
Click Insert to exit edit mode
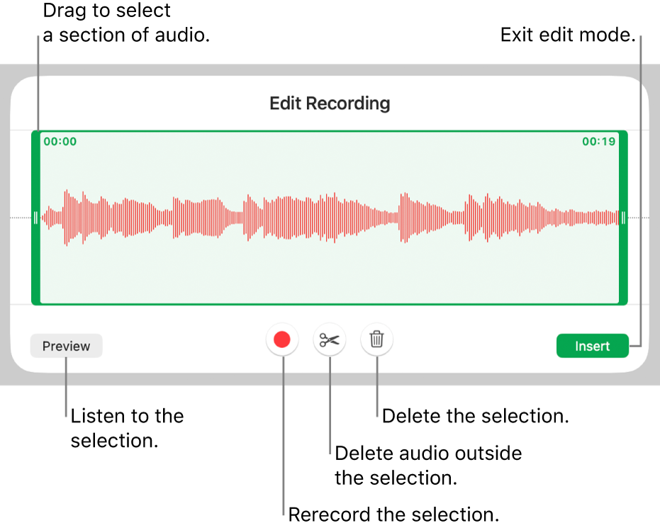pos(593,346)
